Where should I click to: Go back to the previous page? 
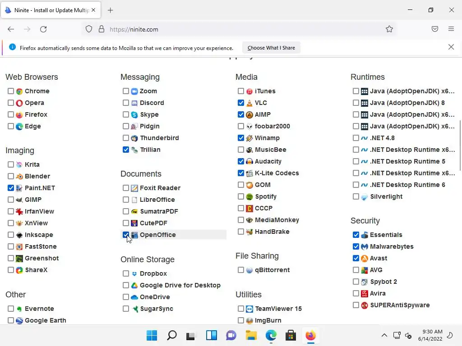(x=11, y=29)
